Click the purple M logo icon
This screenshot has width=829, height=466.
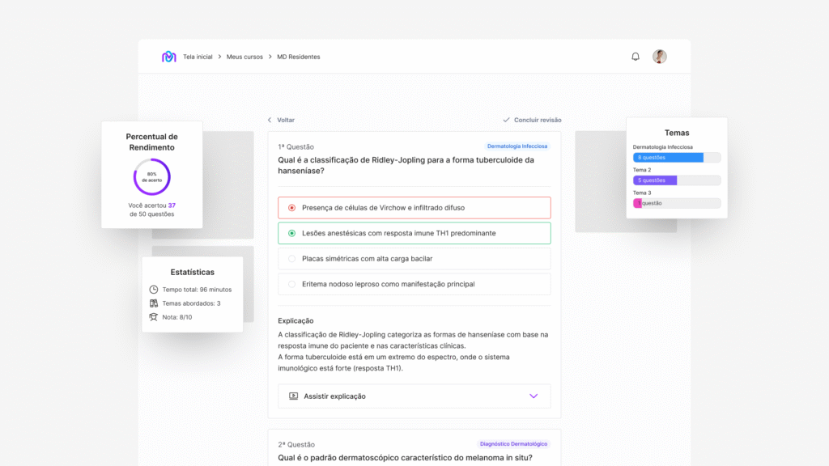point(168,57)
